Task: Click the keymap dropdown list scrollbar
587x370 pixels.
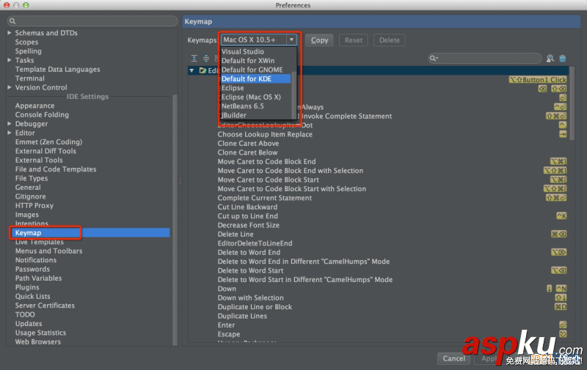Action: click(x=294, y=95)
